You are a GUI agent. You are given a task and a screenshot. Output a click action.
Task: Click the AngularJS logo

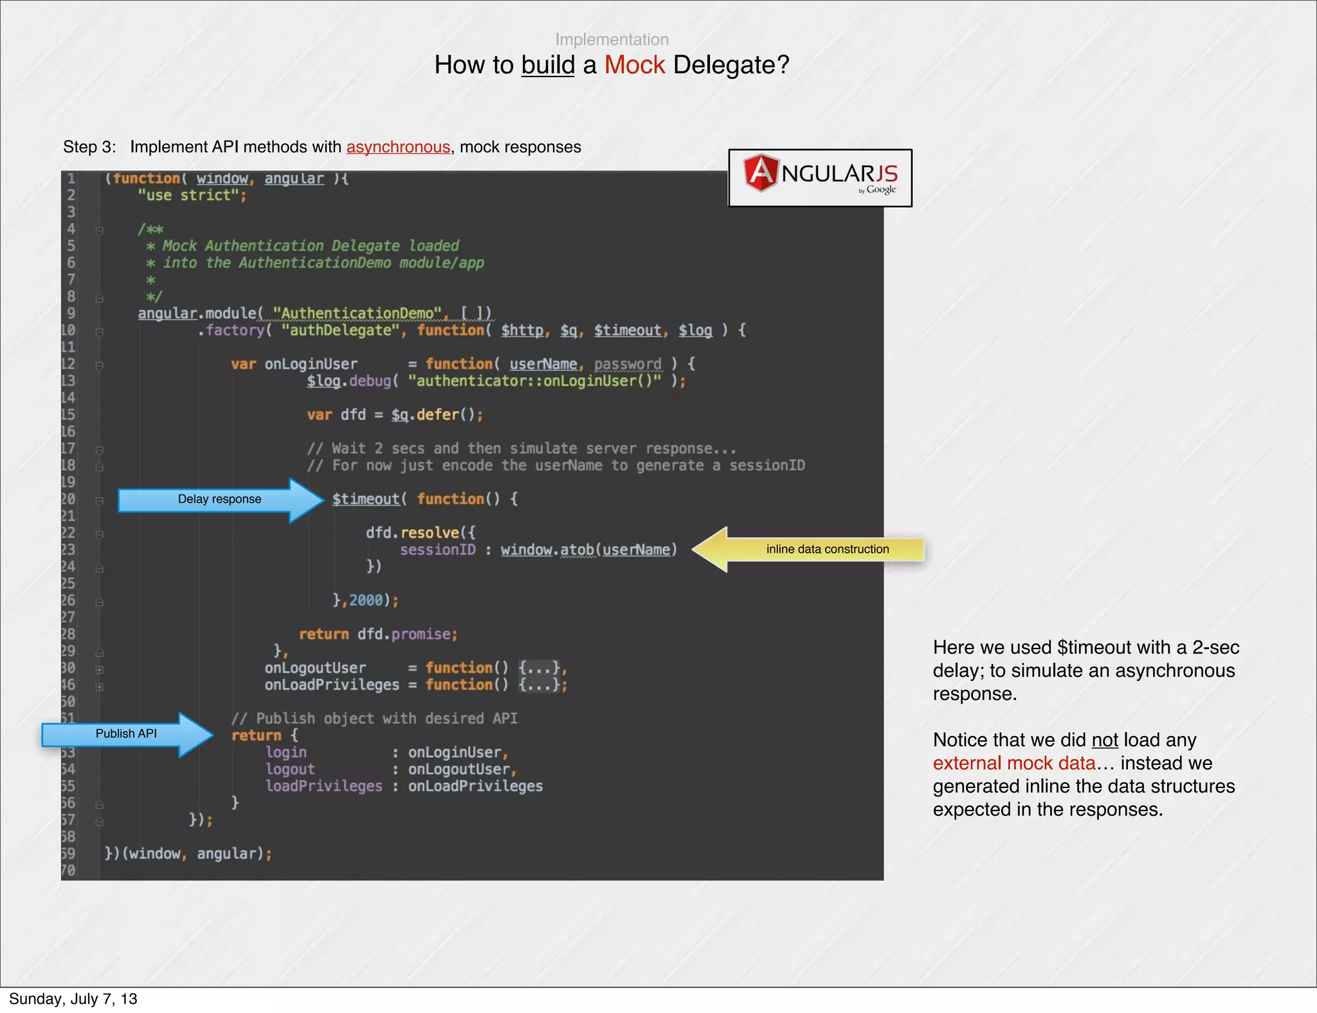tap(820, 178)
